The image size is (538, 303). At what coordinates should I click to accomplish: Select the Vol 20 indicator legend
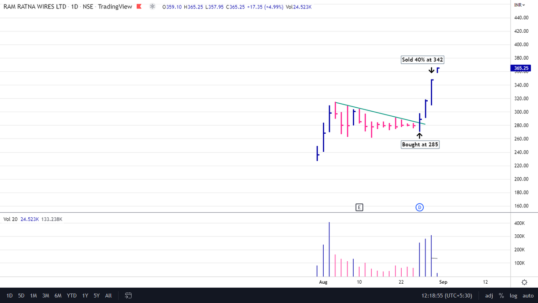pos(11,220)
